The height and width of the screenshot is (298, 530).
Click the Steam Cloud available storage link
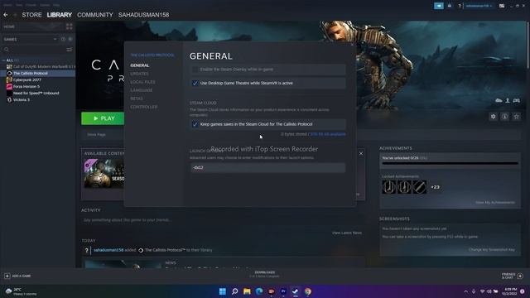tap(328, 134)
